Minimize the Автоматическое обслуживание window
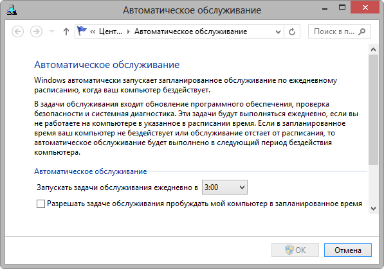This screenshot has width=384, height=269. click(x=325, y=8)
